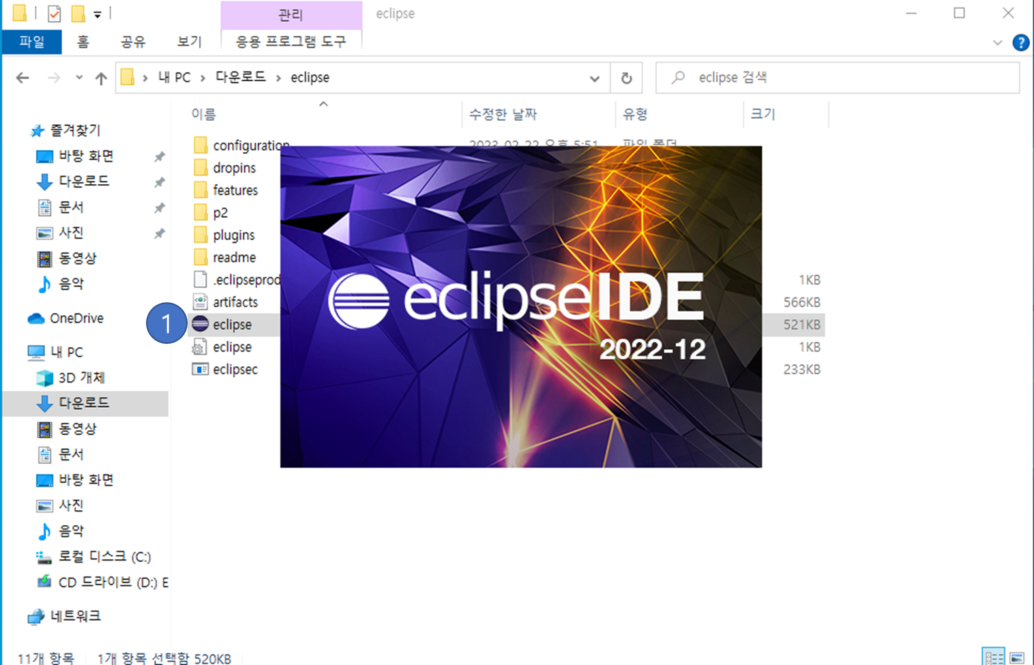
Task: Go up one folder level arrow
Action: tap(101, 78)
